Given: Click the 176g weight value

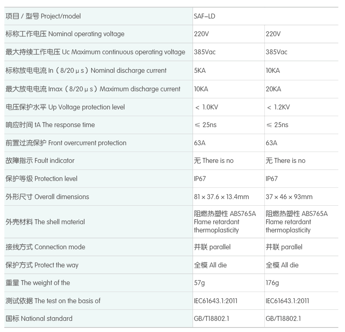Looking at the screenshot, I should click(272, 283).
